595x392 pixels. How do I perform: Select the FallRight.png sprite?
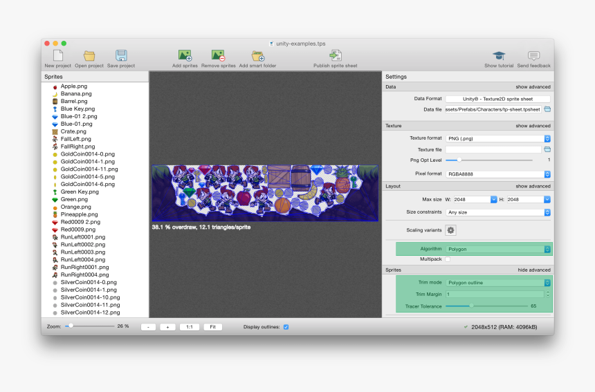tap(77, 147)
